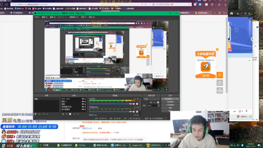Close the 斗鱼直播伴侣 promo widget
The image size is (263, 148).
(217, 50)
